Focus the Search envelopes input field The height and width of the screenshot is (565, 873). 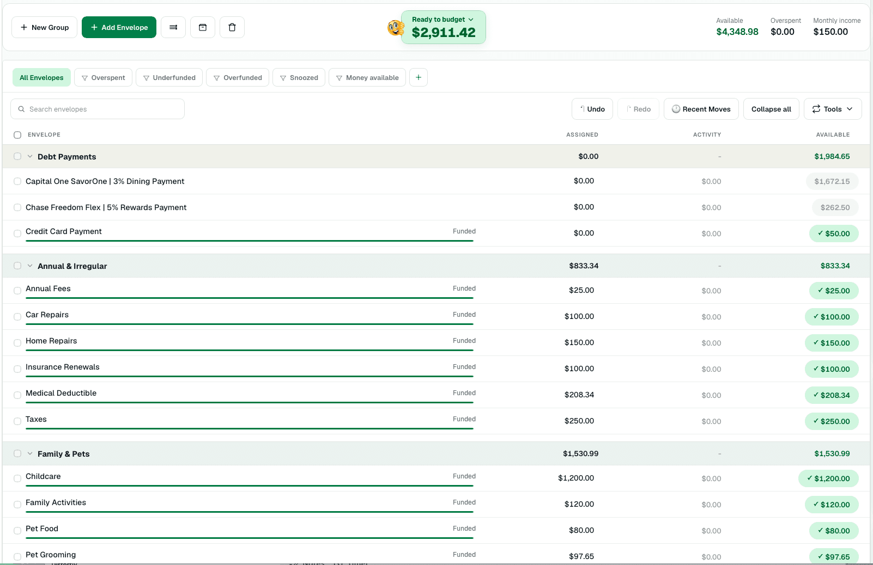pyautogui.click(x=98, y=109)
